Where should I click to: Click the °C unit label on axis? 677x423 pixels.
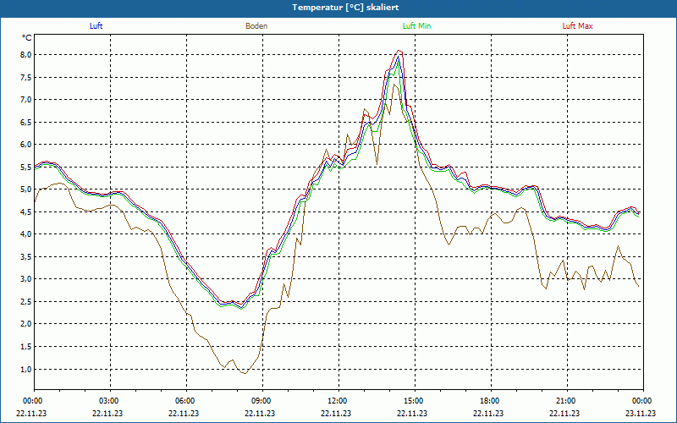(x=27, y=38)
